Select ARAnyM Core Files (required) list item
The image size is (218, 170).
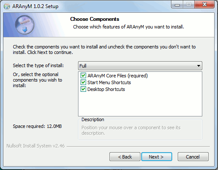coord(117,76)
